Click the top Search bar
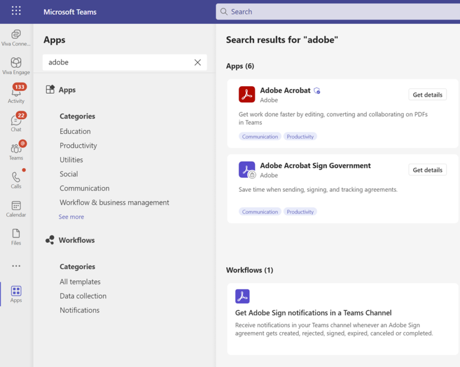Viewport: 460px width, 367px height. pyautogui.click(x=336, y=11)
